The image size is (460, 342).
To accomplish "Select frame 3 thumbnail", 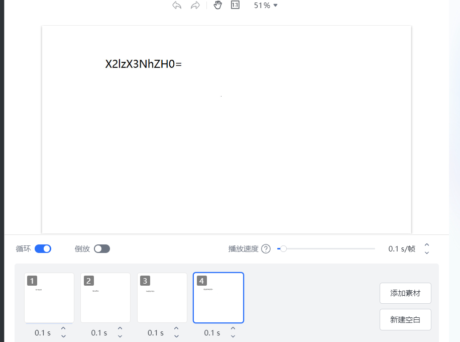I will point(162,298).
